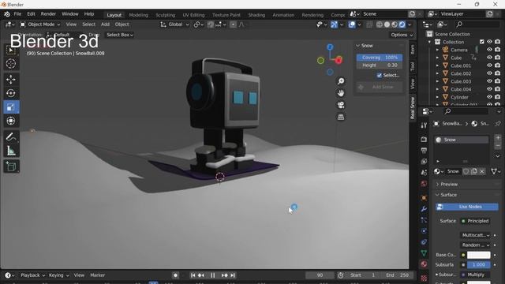Expand the Camera tree item
This screenshot has width=505, height=284.
437,50
